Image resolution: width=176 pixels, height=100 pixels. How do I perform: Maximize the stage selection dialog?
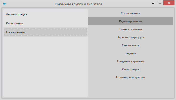[x=160, y=3]
